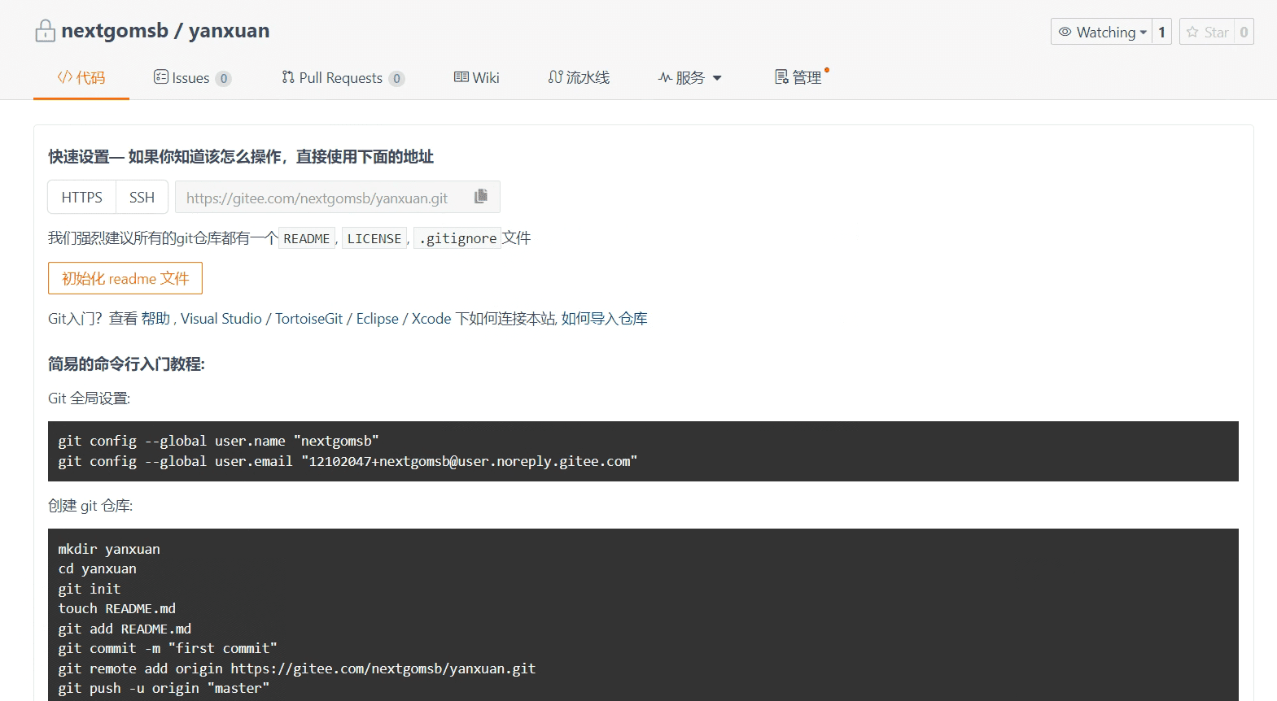Click the 流水线 pipeline icon
This screenshot has height=701, width=1277.
point(555,77)
